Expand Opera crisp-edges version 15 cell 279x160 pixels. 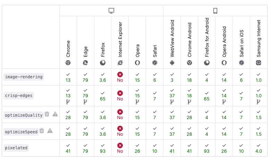(x=137, y=96)
